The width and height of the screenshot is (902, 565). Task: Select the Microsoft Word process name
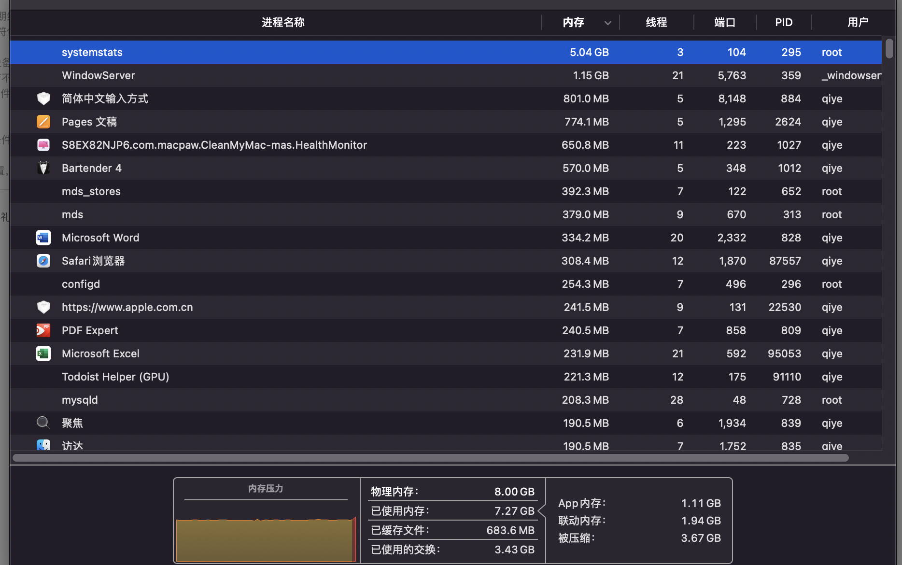coord(100,238)
